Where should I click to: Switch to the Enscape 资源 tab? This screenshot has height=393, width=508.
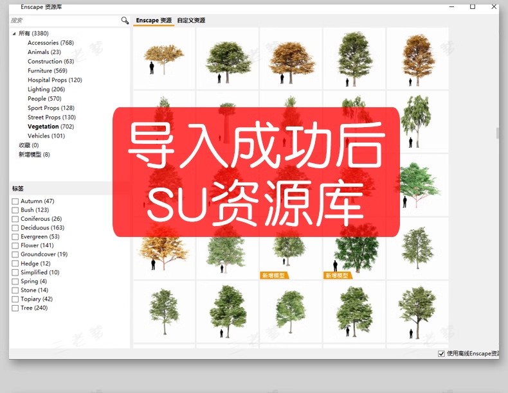pyautogui.click(x=154, y=21)
